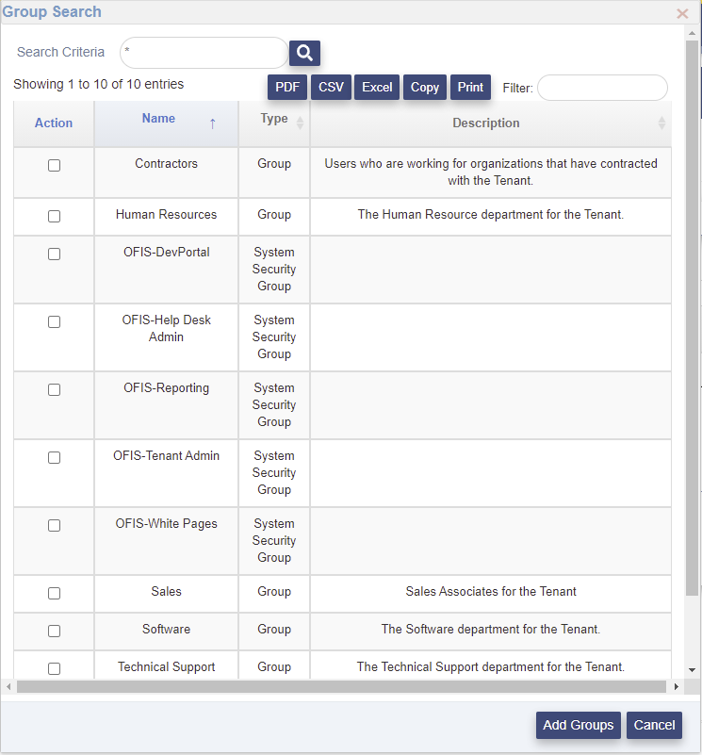This screenshot has height=755, width=702.
Task: Click the OFIS-Help Desk Admin name
Action: (x=166, y=328)
